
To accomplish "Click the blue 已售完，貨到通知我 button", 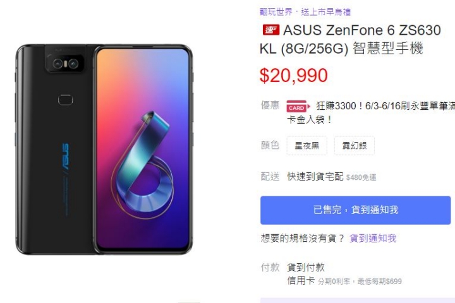I will (355, 210).
